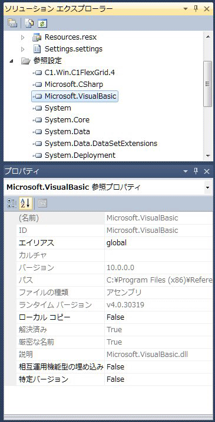Click the 相互運用機能型の埋め込み value False
This screenshot has width=215, height=422.
tap(158, 366)
